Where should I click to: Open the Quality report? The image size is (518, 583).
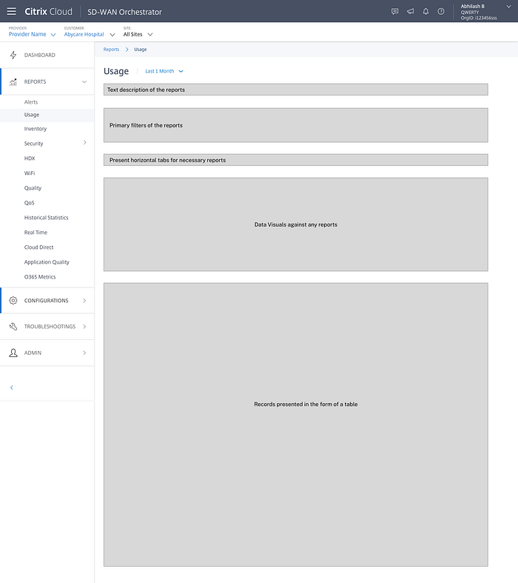point(33,188)
